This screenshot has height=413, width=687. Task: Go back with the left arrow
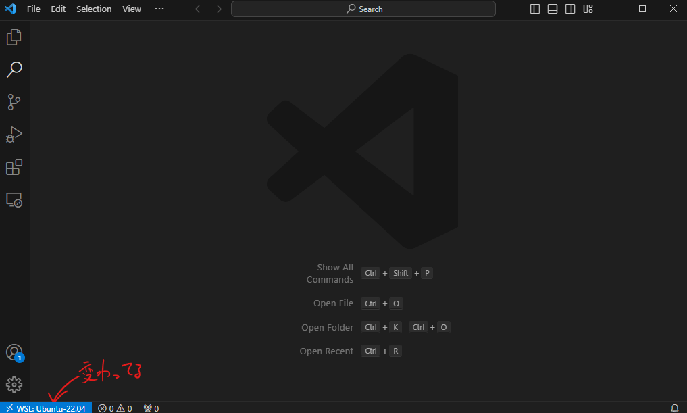(x=200, y=9)
